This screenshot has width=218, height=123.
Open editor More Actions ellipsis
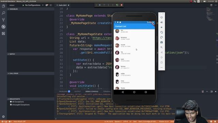(216, 5)
